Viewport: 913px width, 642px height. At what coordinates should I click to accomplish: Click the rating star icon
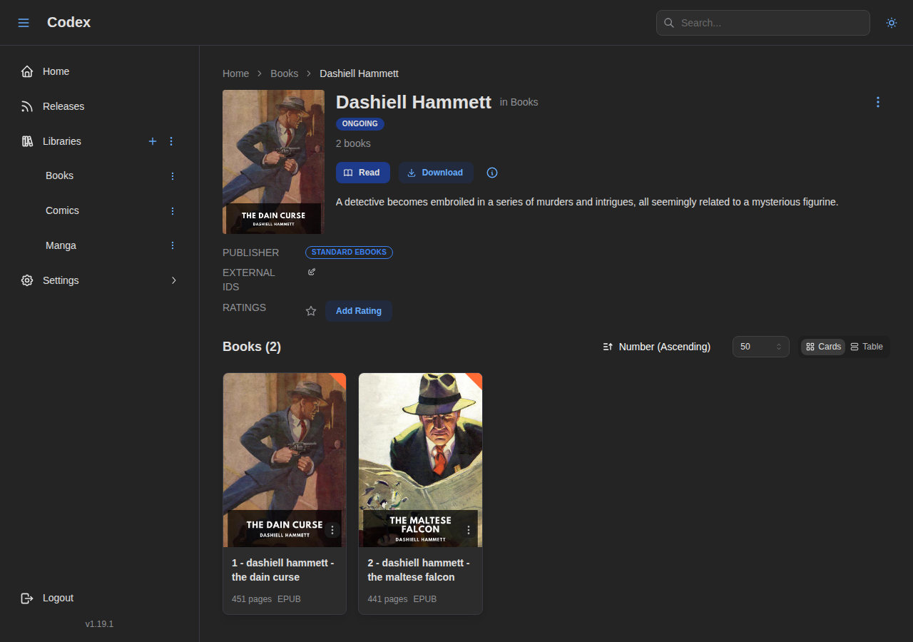pos(311,311)
